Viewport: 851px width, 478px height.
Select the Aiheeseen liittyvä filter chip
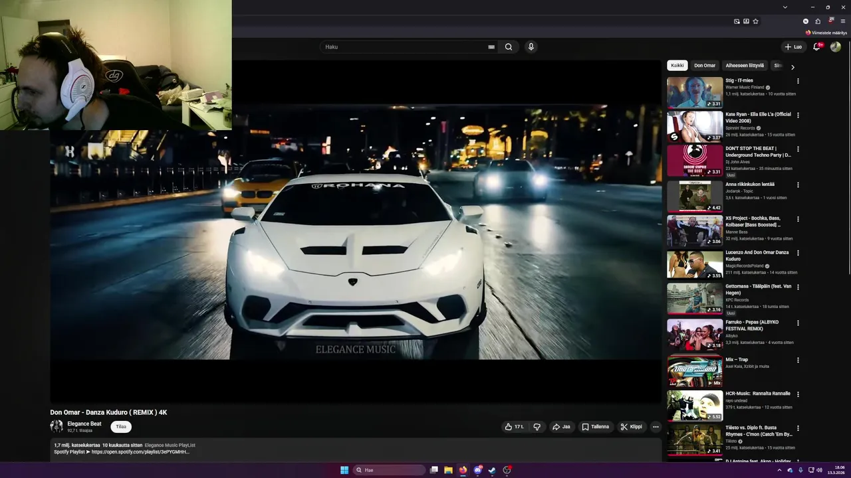(745, 66)
